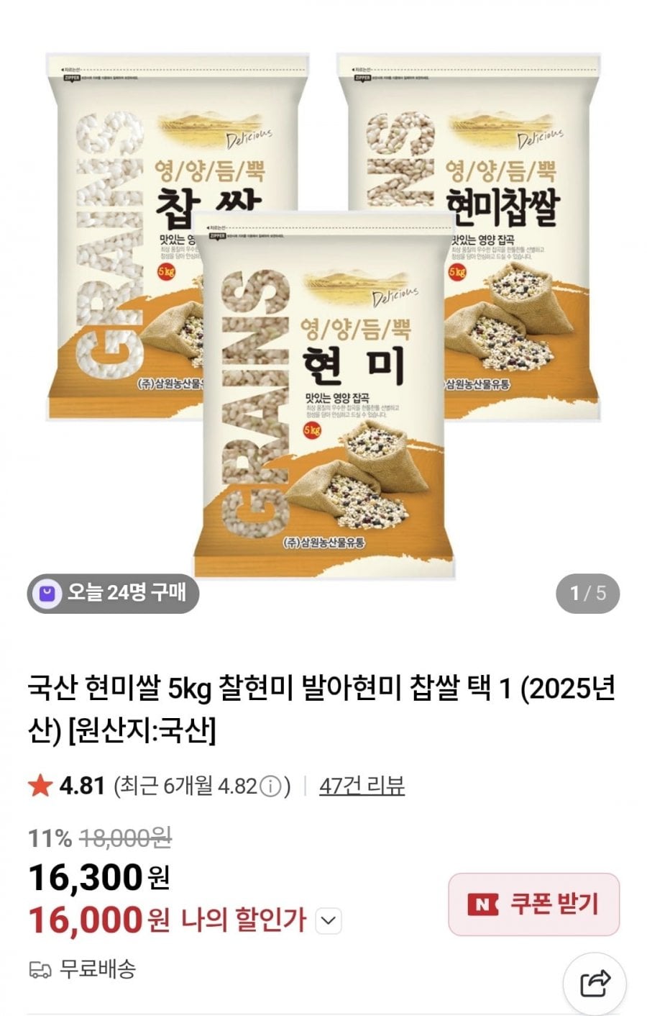
Task: Tap the share icon button
Action: pyautogui.click(x=595, y=982)
